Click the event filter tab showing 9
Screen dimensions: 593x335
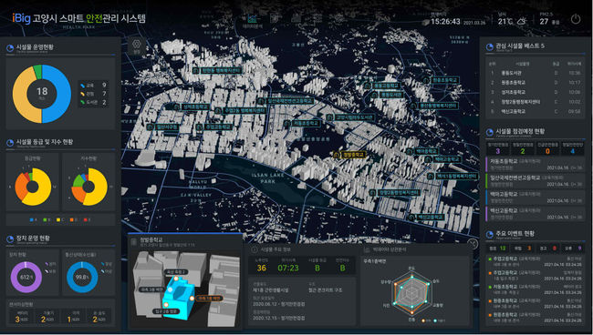point(573,249)
